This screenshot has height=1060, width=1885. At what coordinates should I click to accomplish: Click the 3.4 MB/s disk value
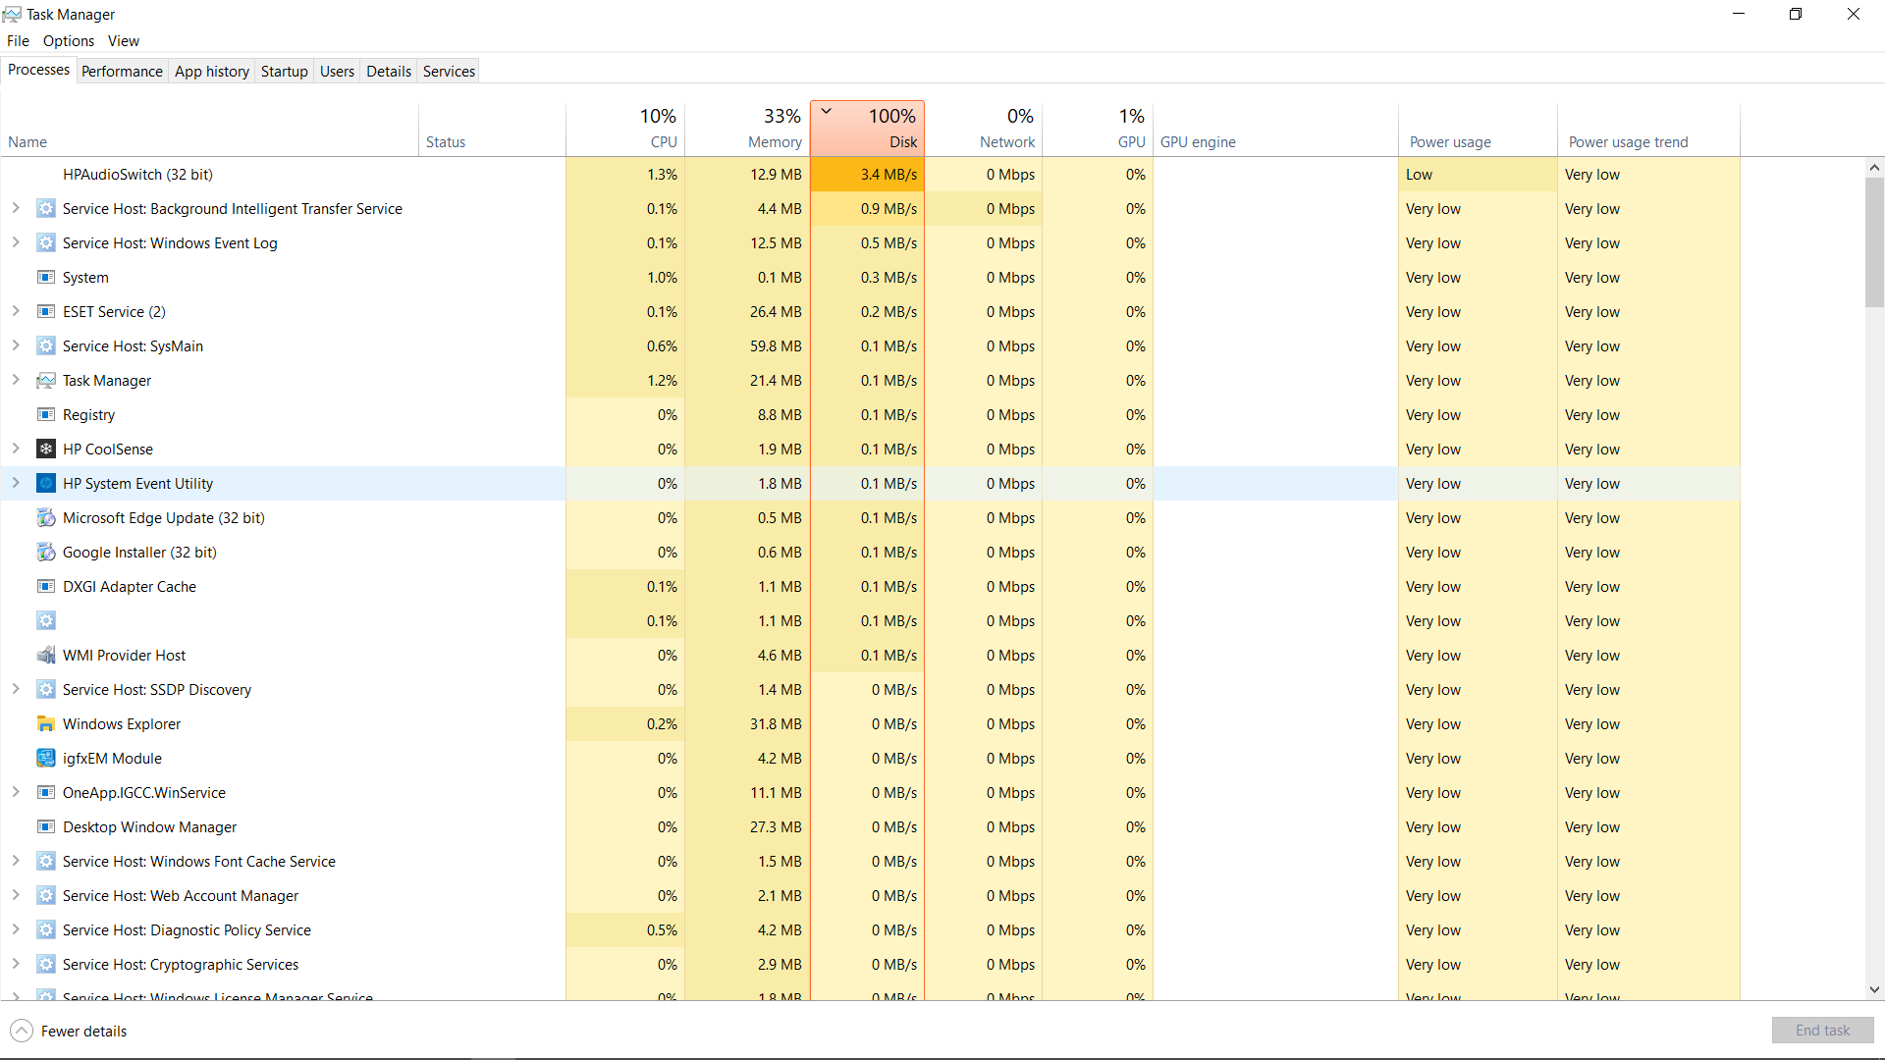889,175
